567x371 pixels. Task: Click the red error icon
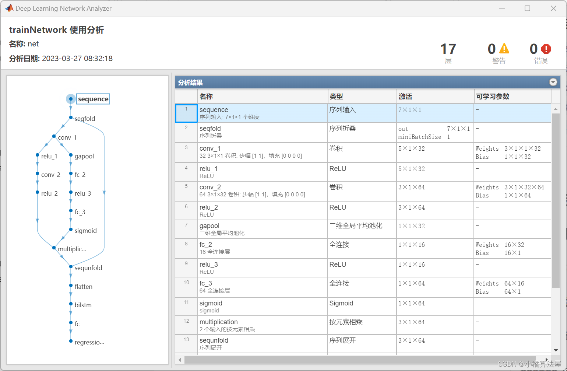[546, 49]
